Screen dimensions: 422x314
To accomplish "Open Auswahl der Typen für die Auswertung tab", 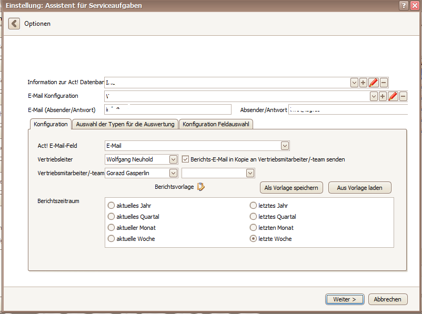I will coord(125,124).
